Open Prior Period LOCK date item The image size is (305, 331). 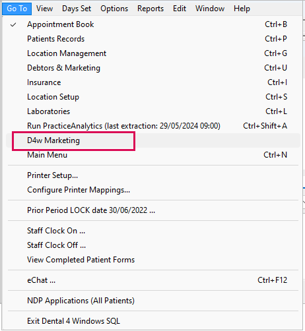click(x=153, y=210)
